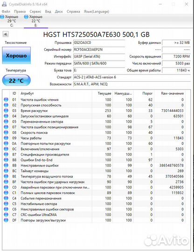Viewport: 194px width, 252px height.
Task: Click status dot for CRC-ошибки UltraDMA
Action: tap(6, 215)
